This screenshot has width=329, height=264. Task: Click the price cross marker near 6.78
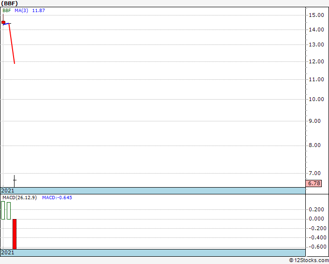(14, 180)
